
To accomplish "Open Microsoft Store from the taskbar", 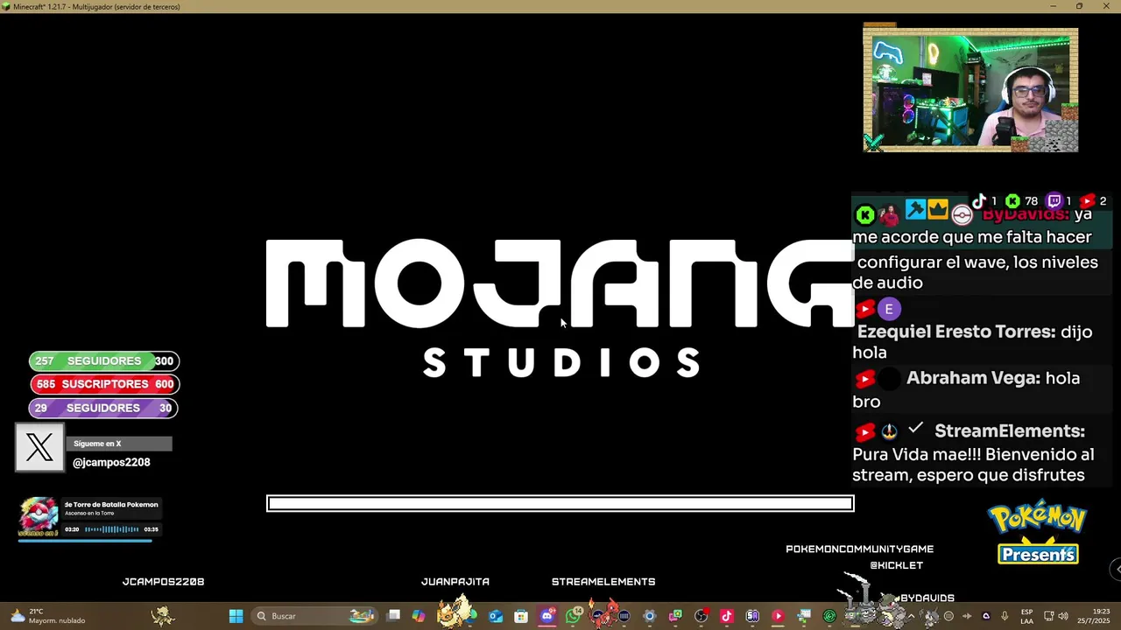I will pyautogui.click(x=521, y=616).
